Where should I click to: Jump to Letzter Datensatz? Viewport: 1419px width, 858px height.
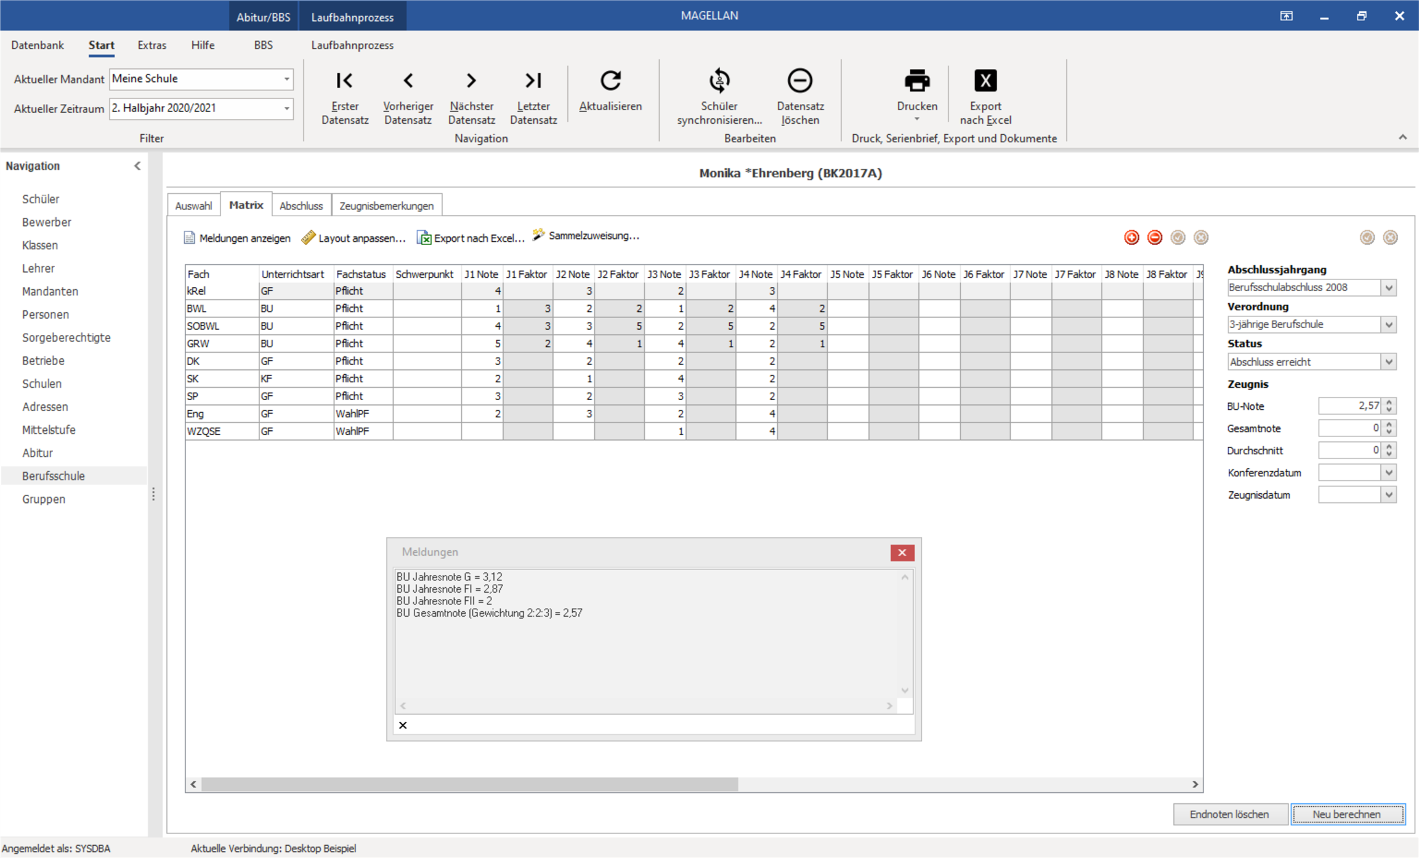pos(533,97)
